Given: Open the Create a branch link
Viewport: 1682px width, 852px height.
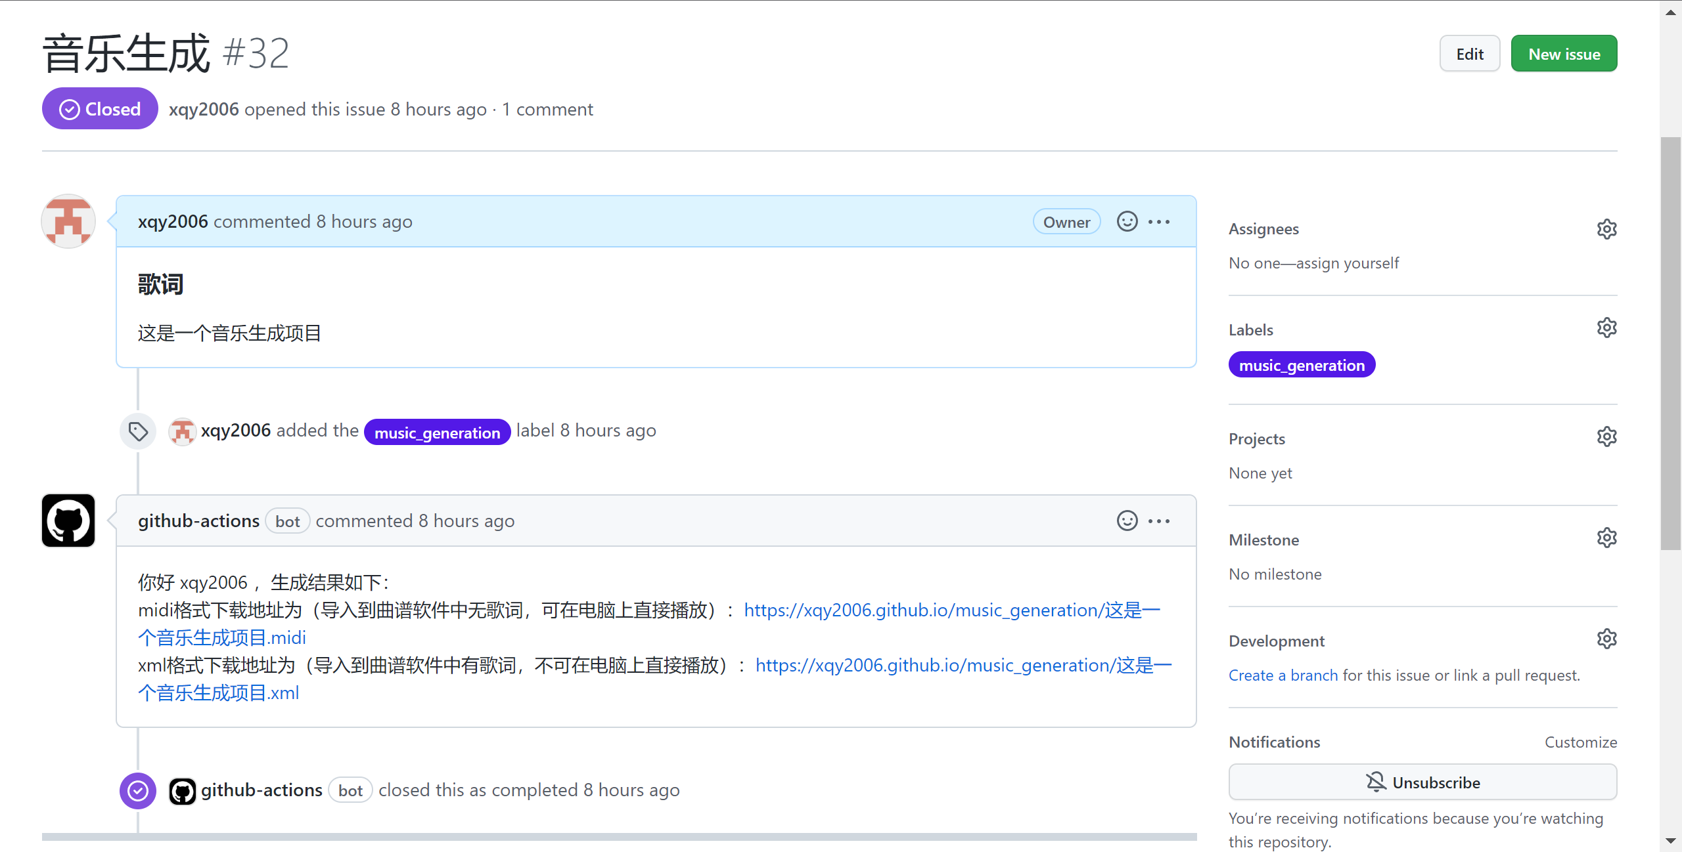Looking at the screenshot, I should pyautogui.click(x=1282, y=675).
